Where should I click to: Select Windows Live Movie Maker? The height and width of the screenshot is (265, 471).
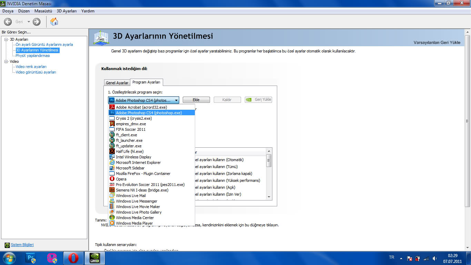coord(152,207)
